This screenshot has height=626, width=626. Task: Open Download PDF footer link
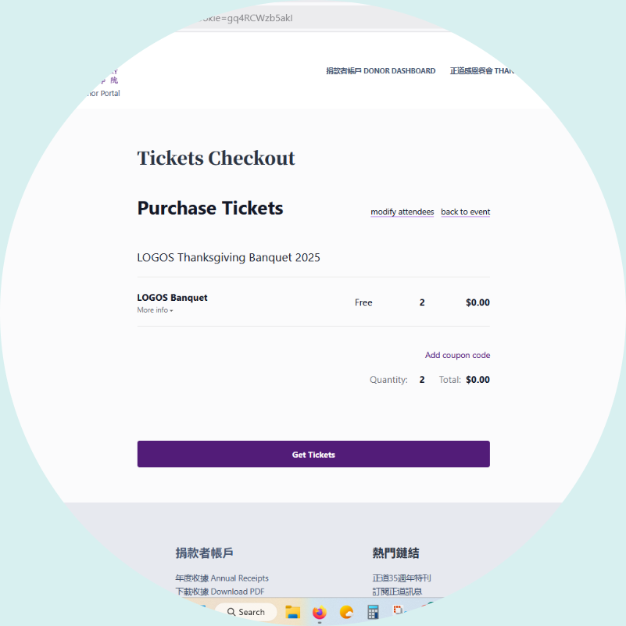[220, 592]
